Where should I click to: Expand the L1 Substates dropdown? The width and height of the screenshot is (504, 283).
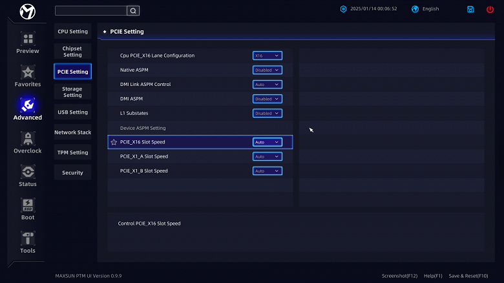pos(267,113)
